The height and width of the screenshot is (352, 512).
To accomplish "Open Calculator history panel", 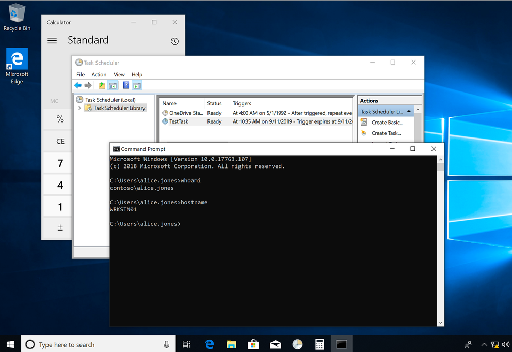I will click(174, 41).
